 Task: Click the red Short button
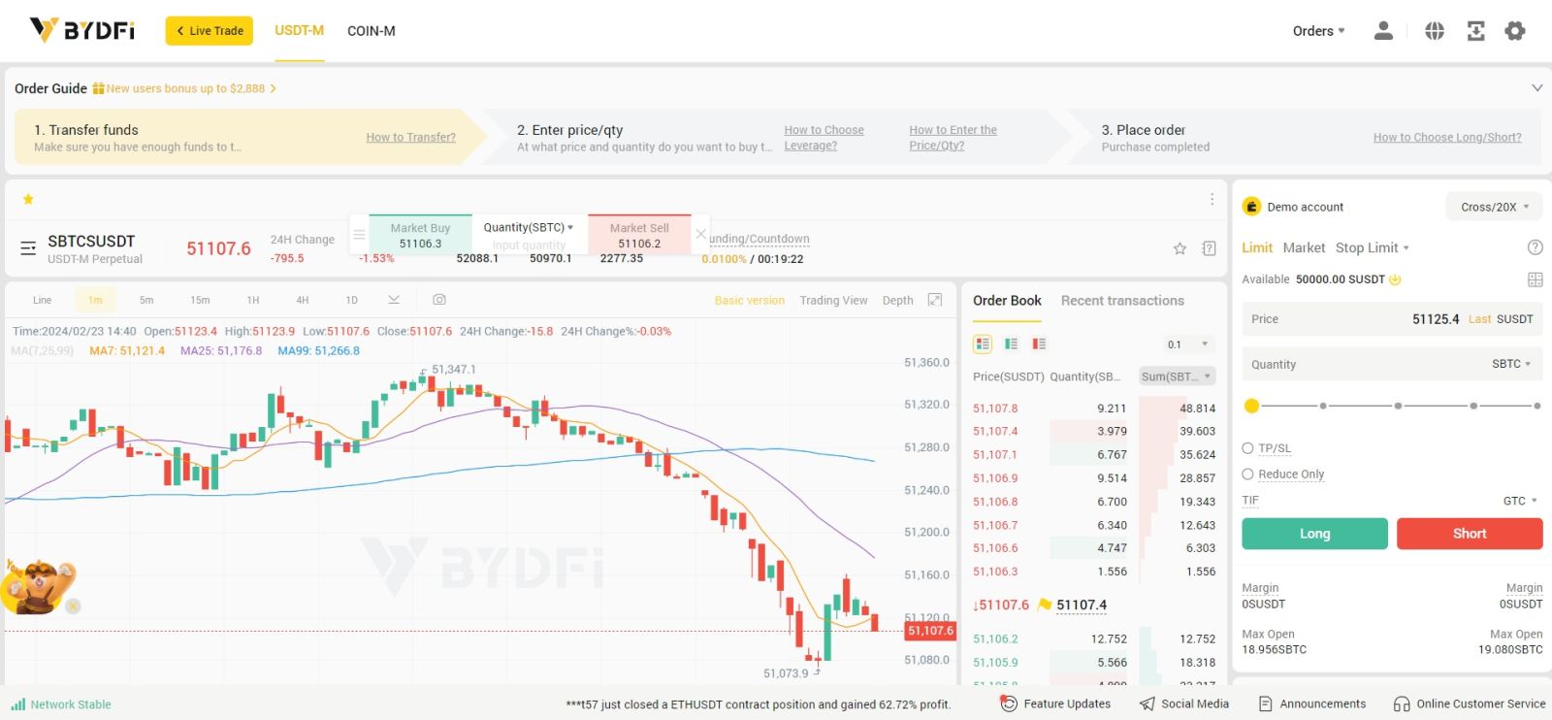(1470, 534)
